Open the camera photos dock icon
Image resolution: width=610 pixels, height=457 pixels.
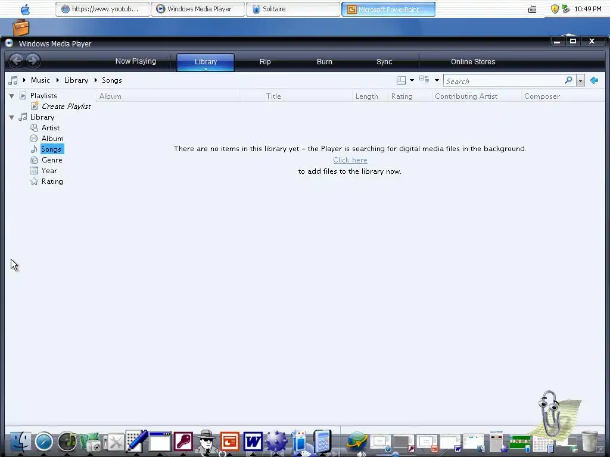[x=91, y=443]
